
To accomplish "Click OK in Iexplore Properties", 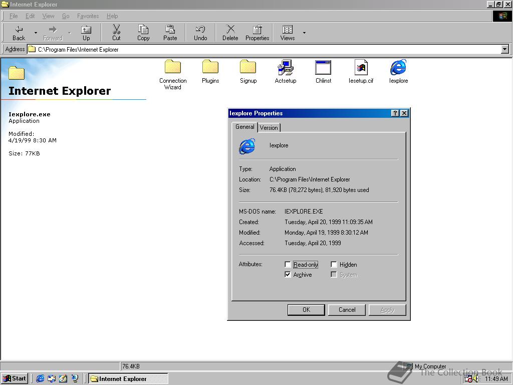I will 306,310.
